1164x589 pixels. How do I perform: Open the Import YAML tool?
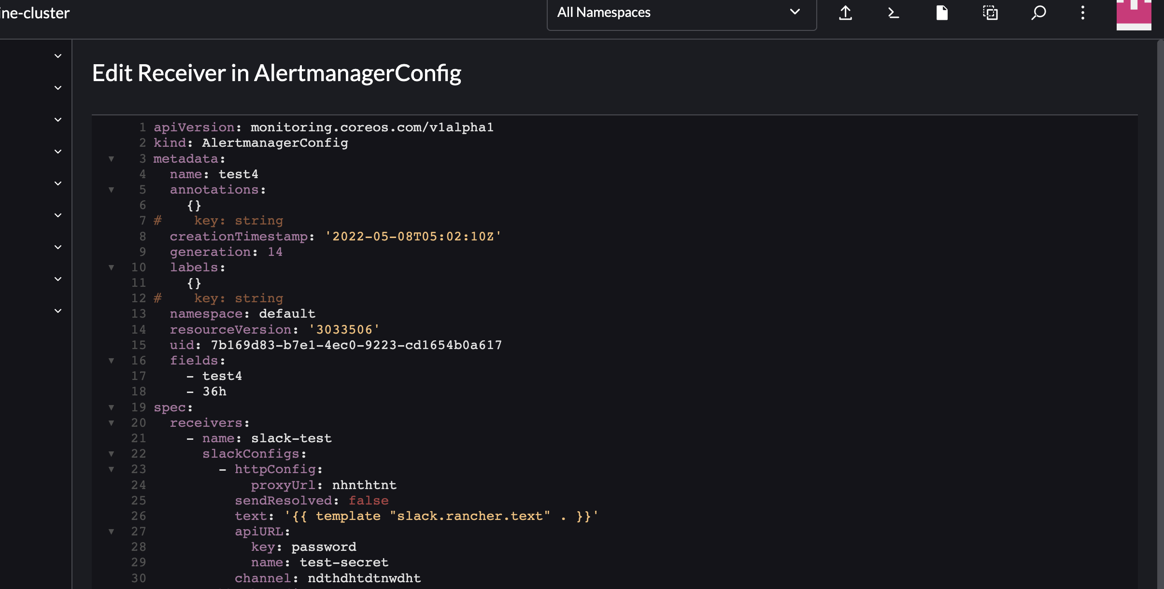(x=845, y=13)
